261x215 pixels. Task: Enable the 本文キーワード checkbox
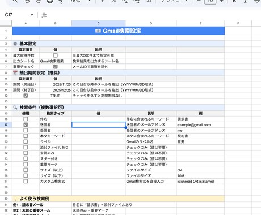(26, 136)
